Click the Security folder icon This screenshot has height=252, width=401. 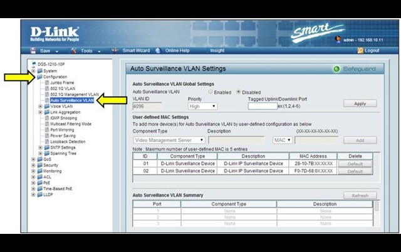click(40, 165)
